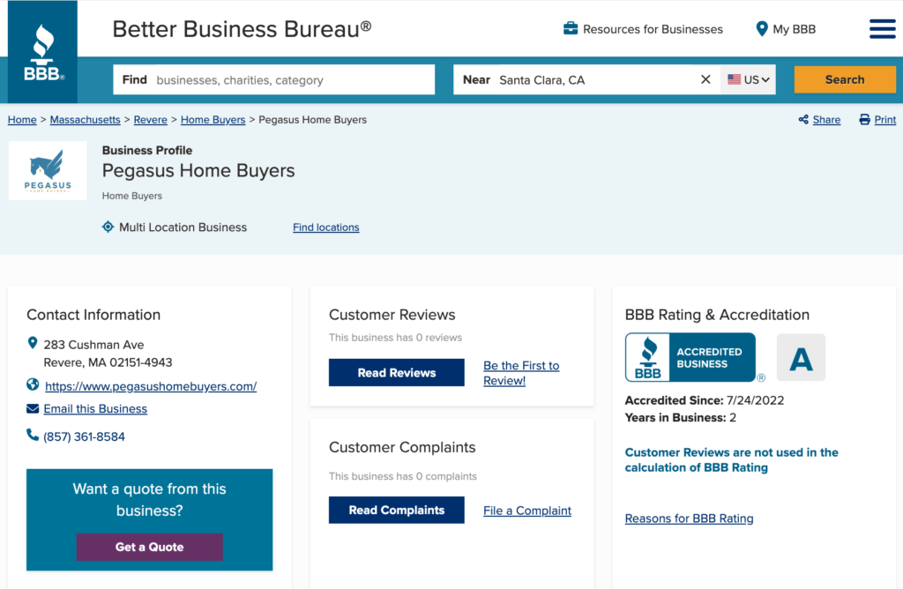Focus the Near Santa Clara location field
Image resolution: width=903 pixels, height=589 pixels.
click(586, 79)
